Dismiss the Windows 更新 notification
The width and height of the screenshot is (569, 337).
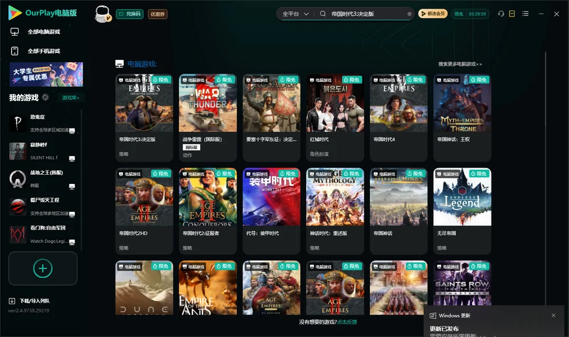point(554,315)
